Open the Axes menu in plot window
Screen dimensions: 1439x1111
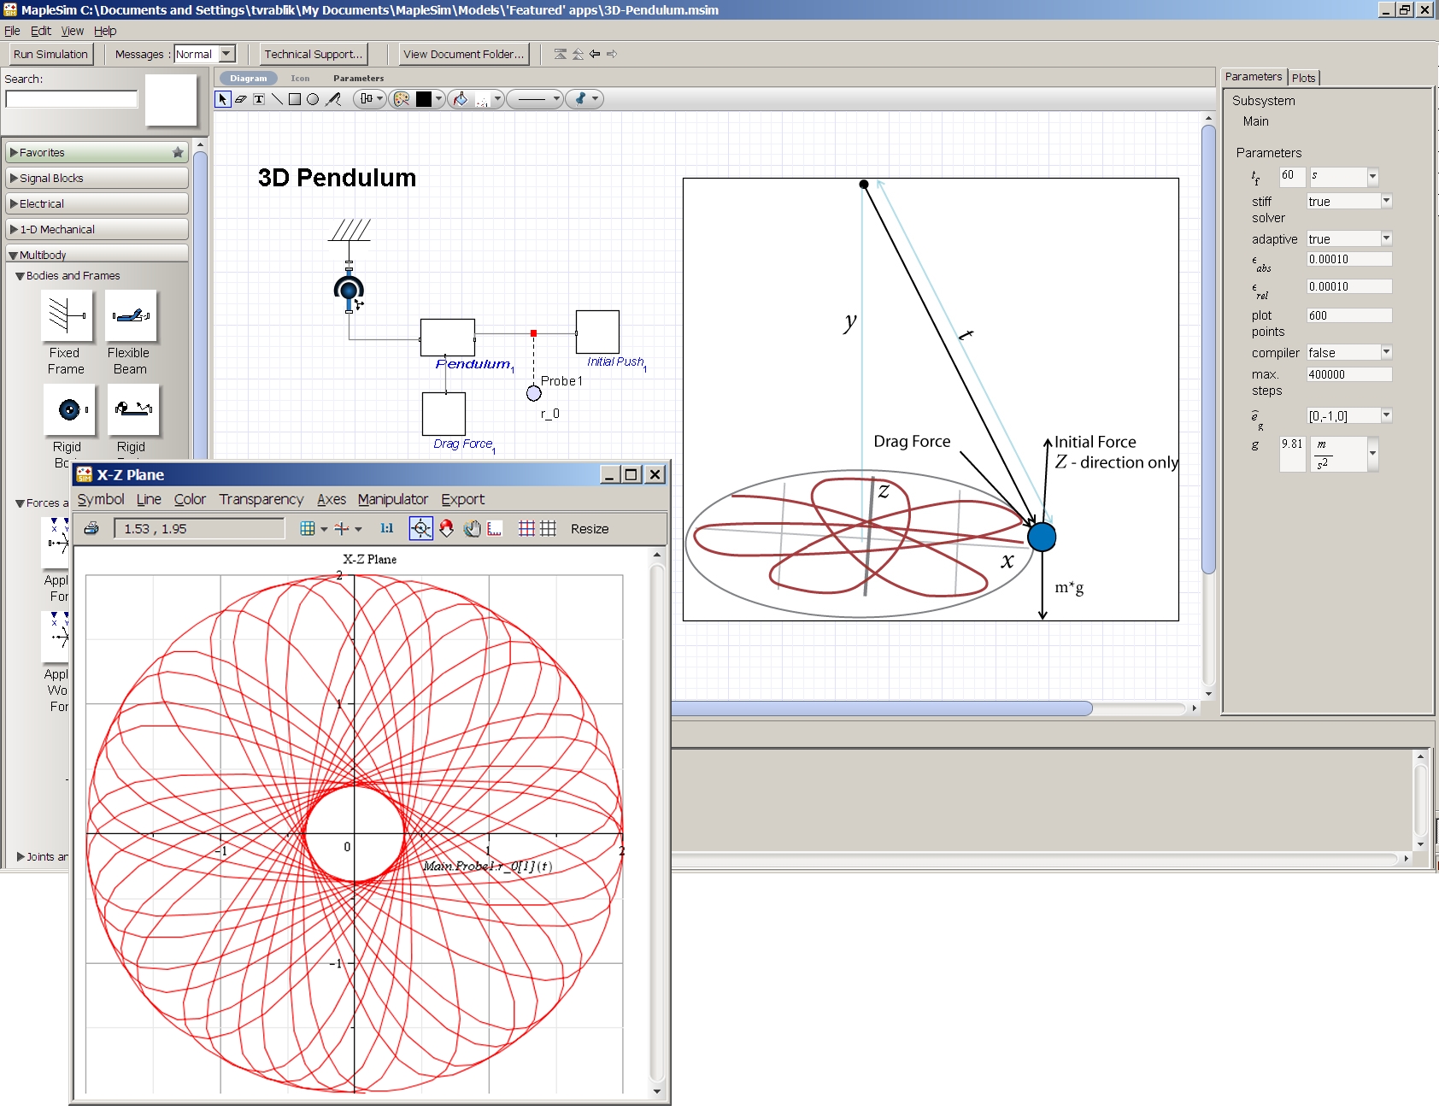click(x=331, y=499)
